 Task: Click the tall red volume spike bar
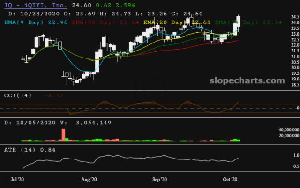[63, 135]
